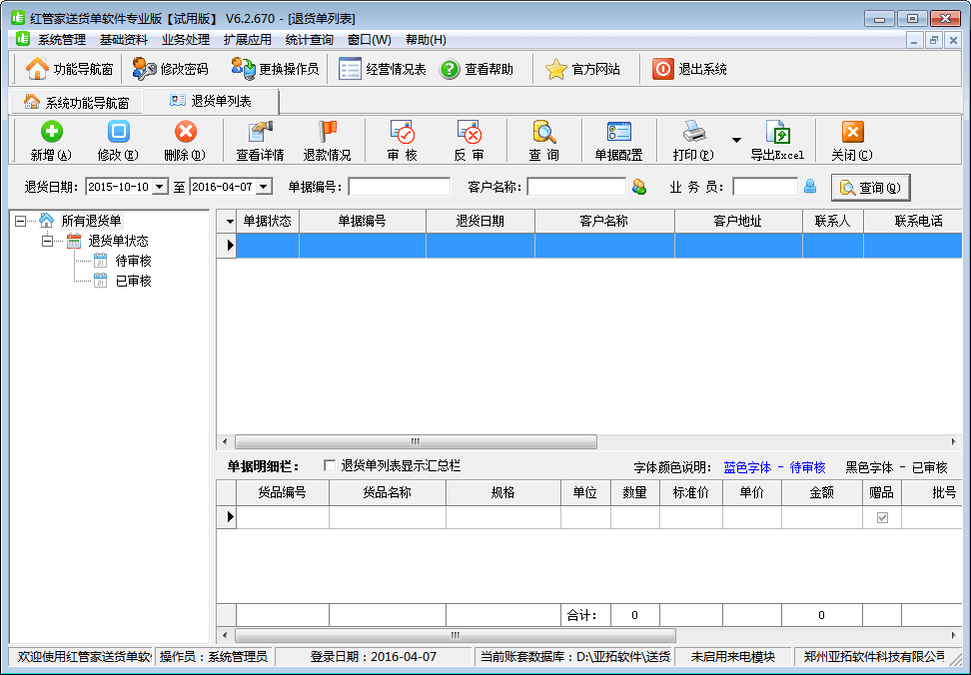Focus the 单据编号 input field
Viewport: 971px width, 675px height.
pyautogui.click(x=400, y=187)
